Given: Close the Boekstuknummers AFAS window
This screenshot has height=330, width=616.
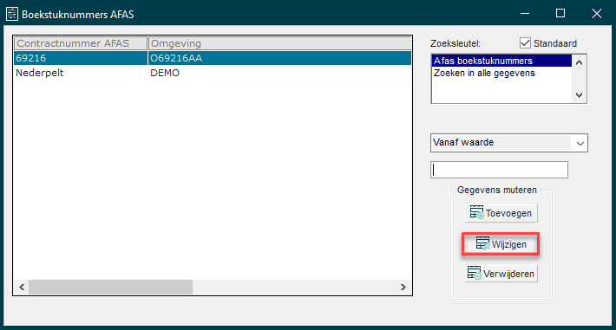Looking at the screenshot, I should pos(597,14).
